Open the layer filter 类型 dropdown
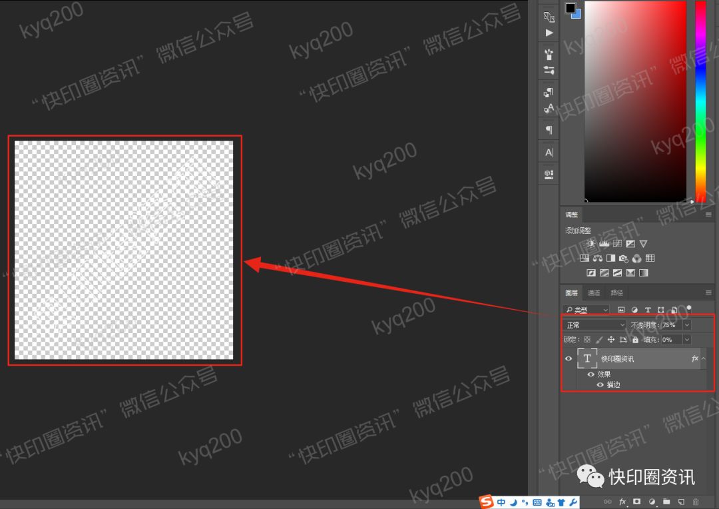The width and height of the screenshot is (719, 509). [586, 310]
